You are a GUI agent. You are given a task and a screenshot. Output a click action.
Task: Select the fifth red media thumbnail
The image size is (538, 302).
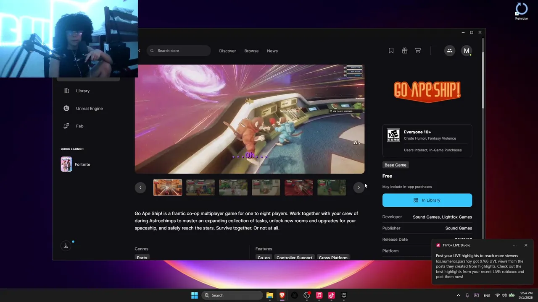[x=299, y=187]
